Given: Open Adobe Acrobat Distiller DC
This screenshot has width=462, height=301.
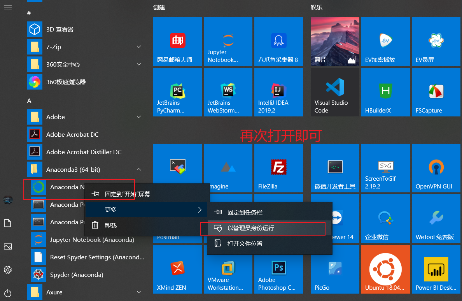Looking at the screenshot, I should point(86,152).
